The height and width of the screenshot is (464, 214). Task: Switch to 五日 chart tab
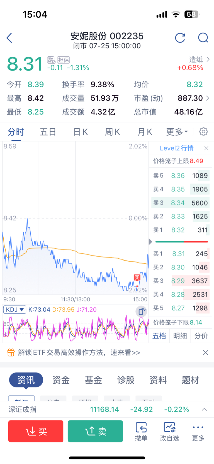click(48, 132)
